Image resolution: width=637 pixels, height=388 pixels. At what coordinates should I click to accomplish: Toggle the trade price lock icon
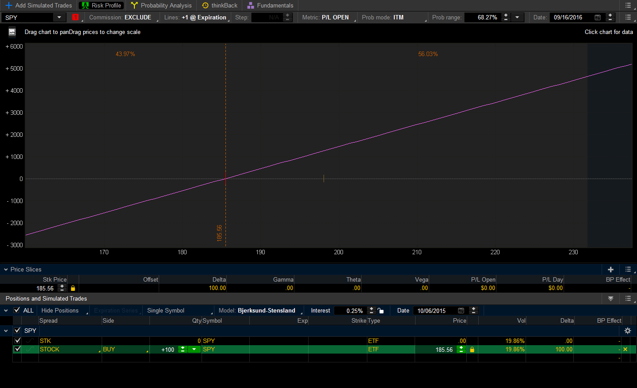tap(472, 349)
